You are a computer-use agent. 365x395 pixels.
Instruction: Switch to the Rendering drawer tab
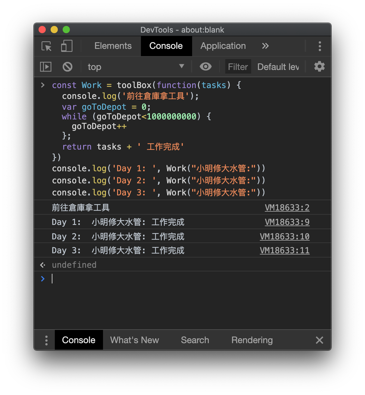click(x=252, y=340)
